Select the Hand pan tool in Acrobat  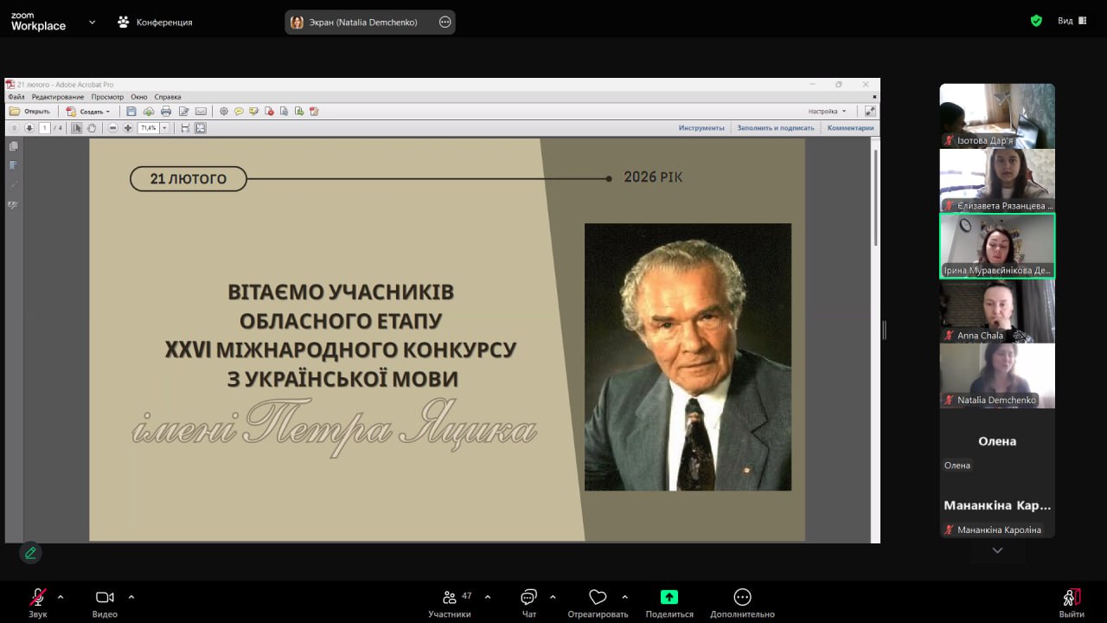tap(92, 128)
